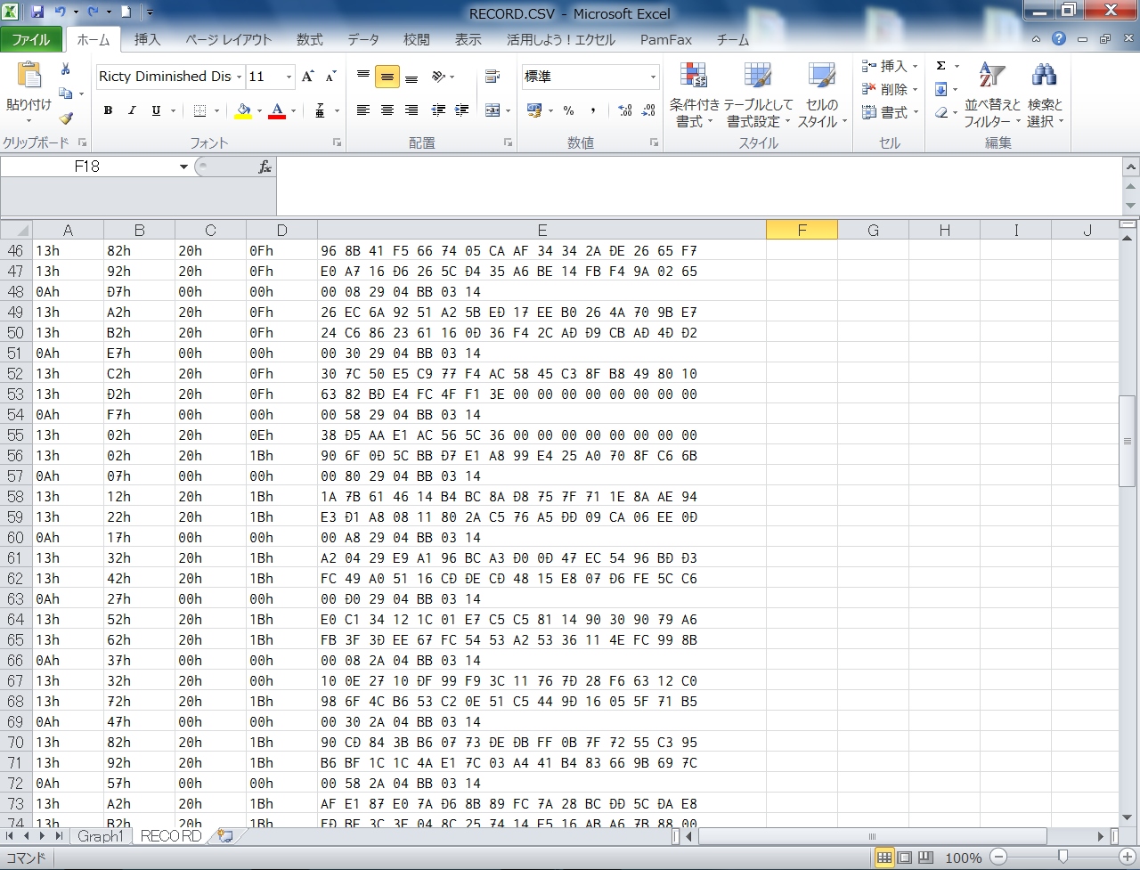Click the insert function fx icon
The height and width of the screenshot is (870, 1140).
pos(265,167)
